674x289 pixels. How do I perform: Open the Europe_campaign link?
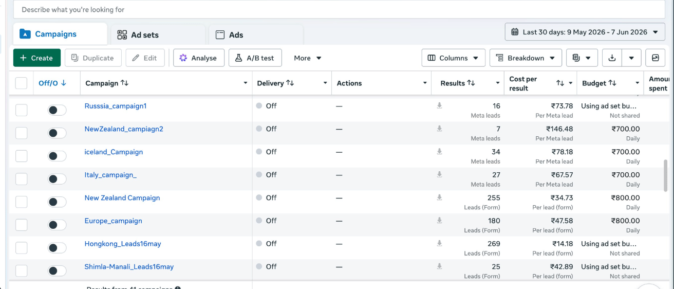[x=113, y=221]
